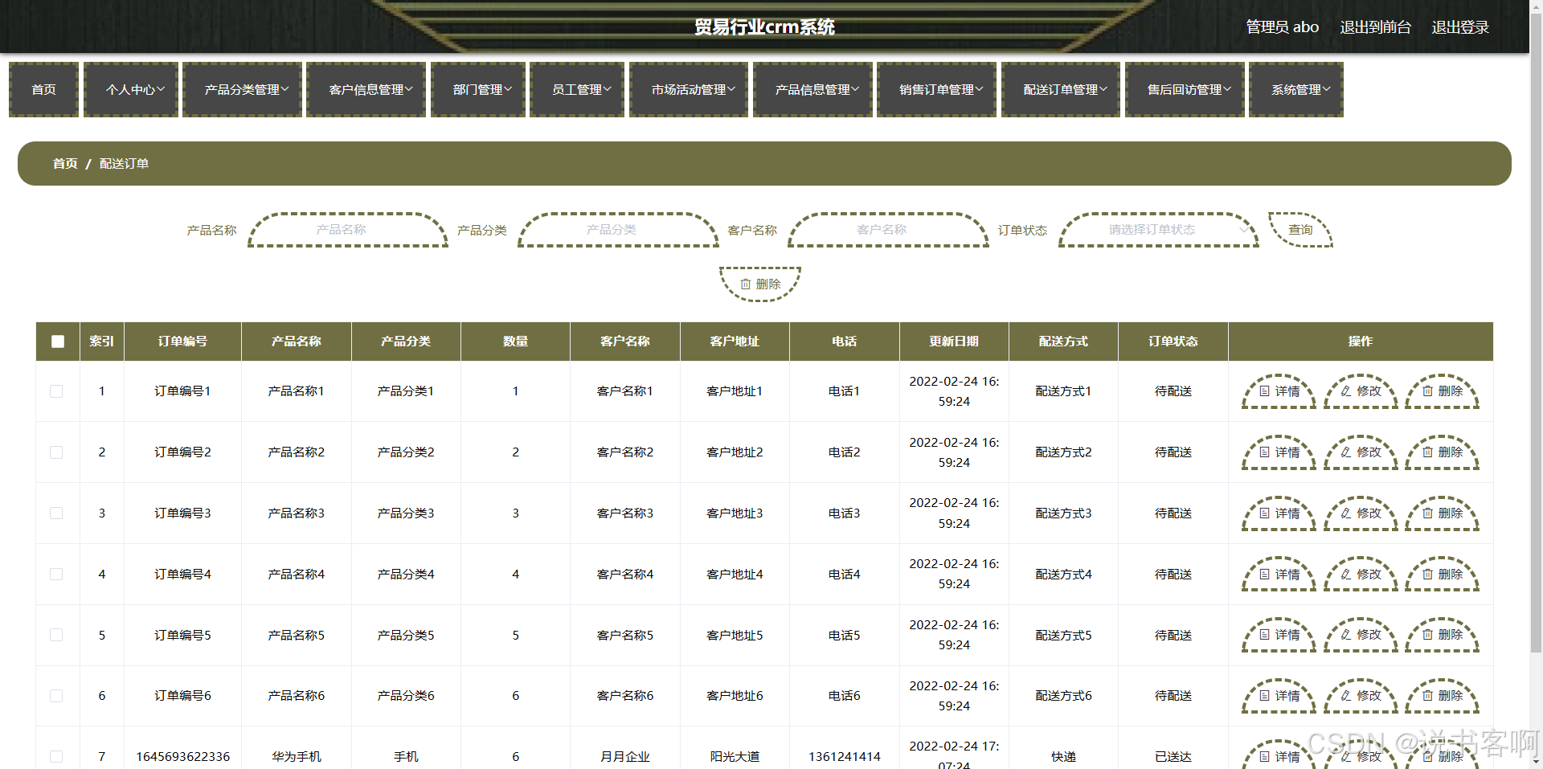Click the 详情 icon button for 订单编号1
The image size is (1543, 769).
(x=1279, y=391)
